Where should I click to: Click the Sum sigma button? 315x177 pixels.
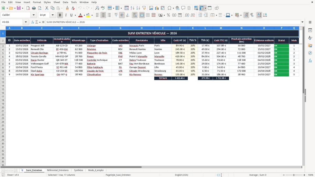click(37, 22)
